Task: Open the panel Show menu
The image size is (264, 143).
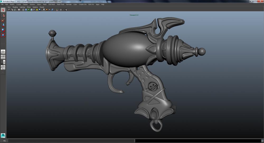Action: point(29,7)
